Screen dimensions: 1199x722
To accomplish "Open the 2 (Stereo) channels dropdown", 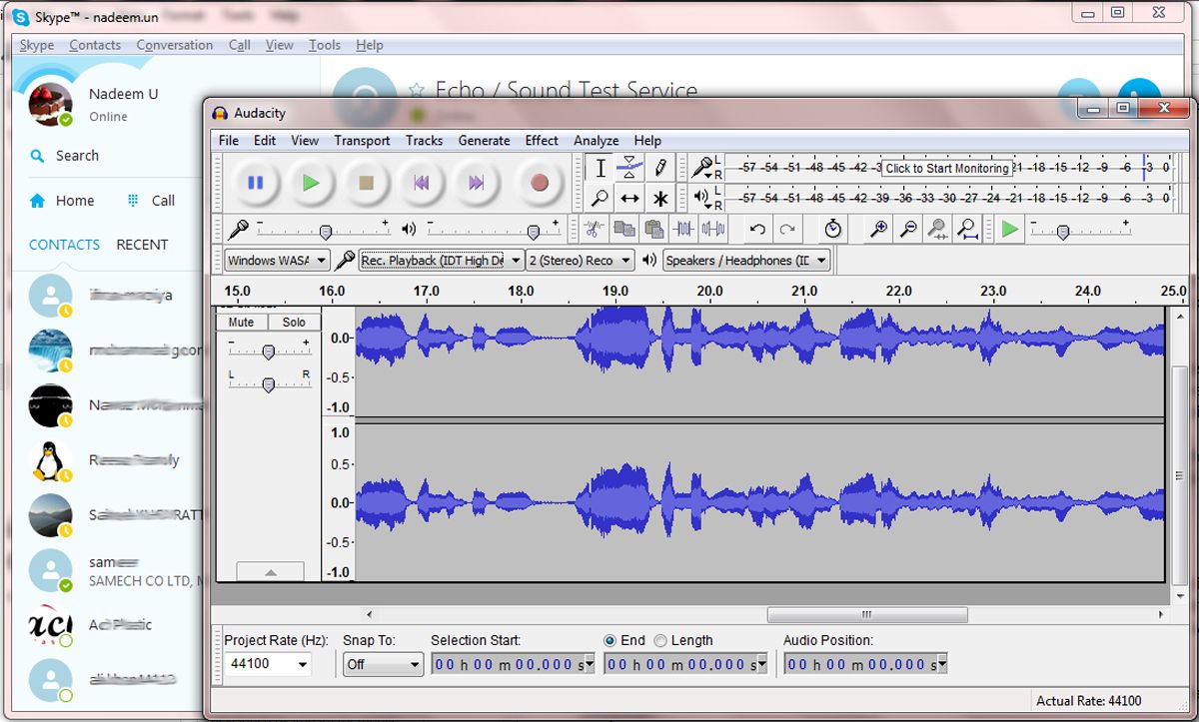I will (x=581, y=261).
